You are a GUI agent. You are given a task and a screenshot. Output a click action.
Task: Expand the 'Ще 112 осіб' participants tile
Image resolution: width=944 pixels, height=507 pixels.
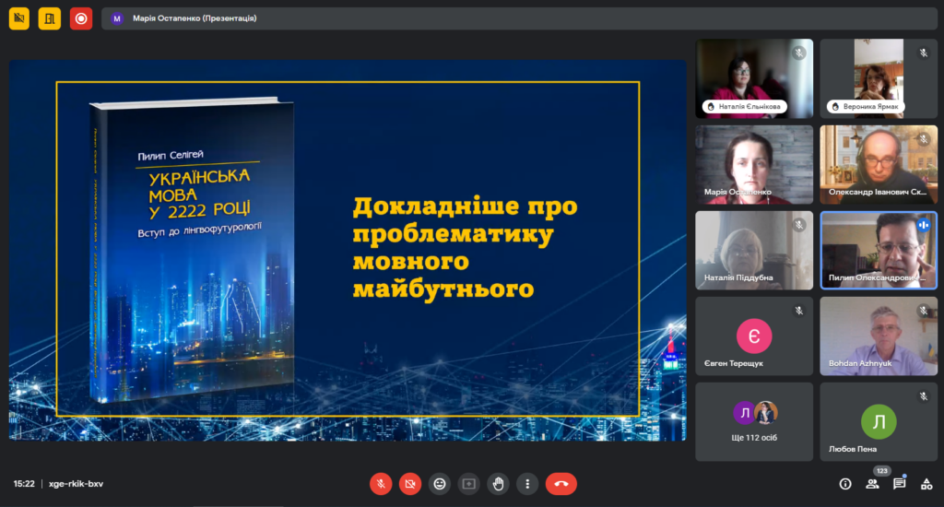click(754, 421)
